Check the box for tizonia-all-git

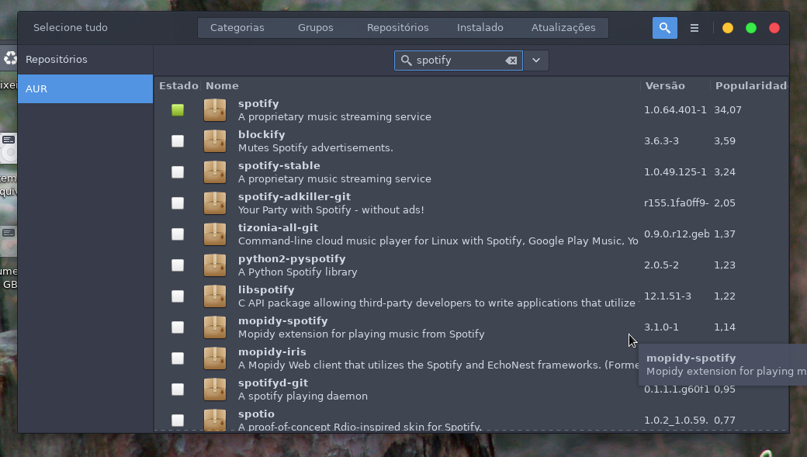pos(178,234)
